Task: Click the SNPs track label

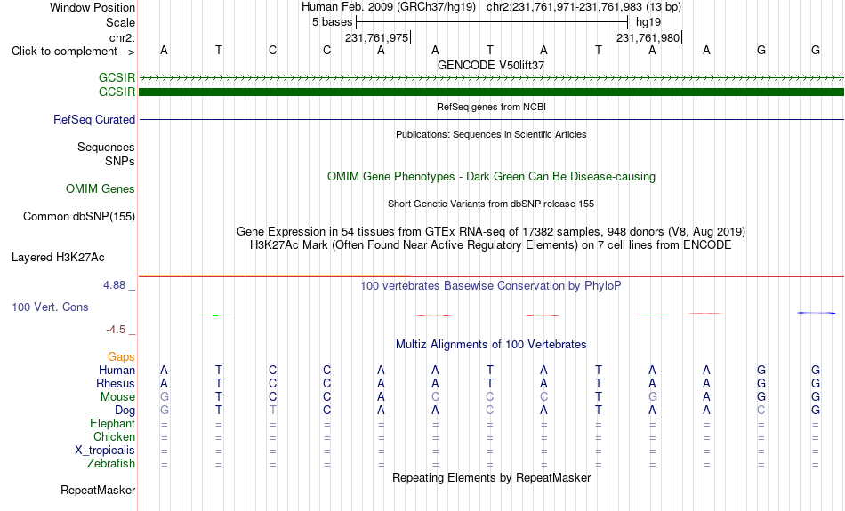Action: [120, 161]
